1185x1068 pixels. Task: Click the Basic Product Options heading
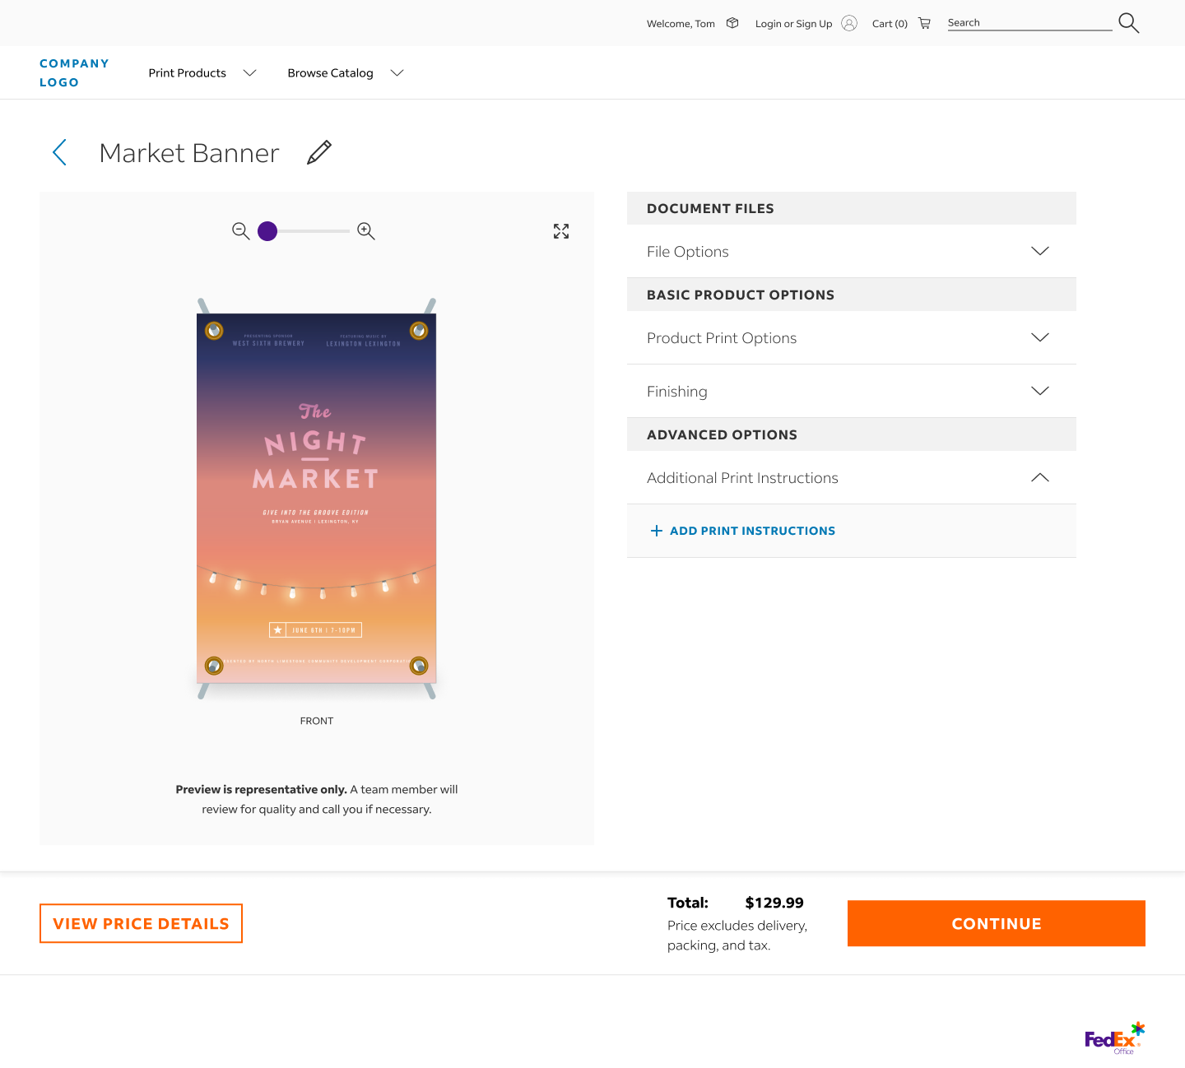tap(741, 295)
